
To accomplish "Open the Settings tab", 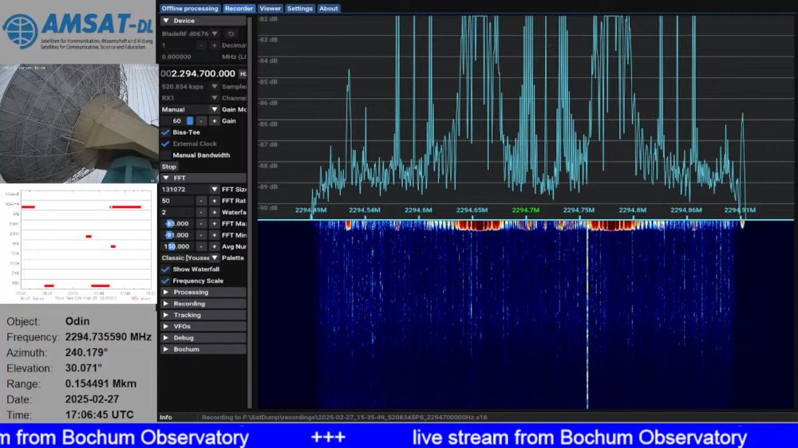I will coord(299,9).
